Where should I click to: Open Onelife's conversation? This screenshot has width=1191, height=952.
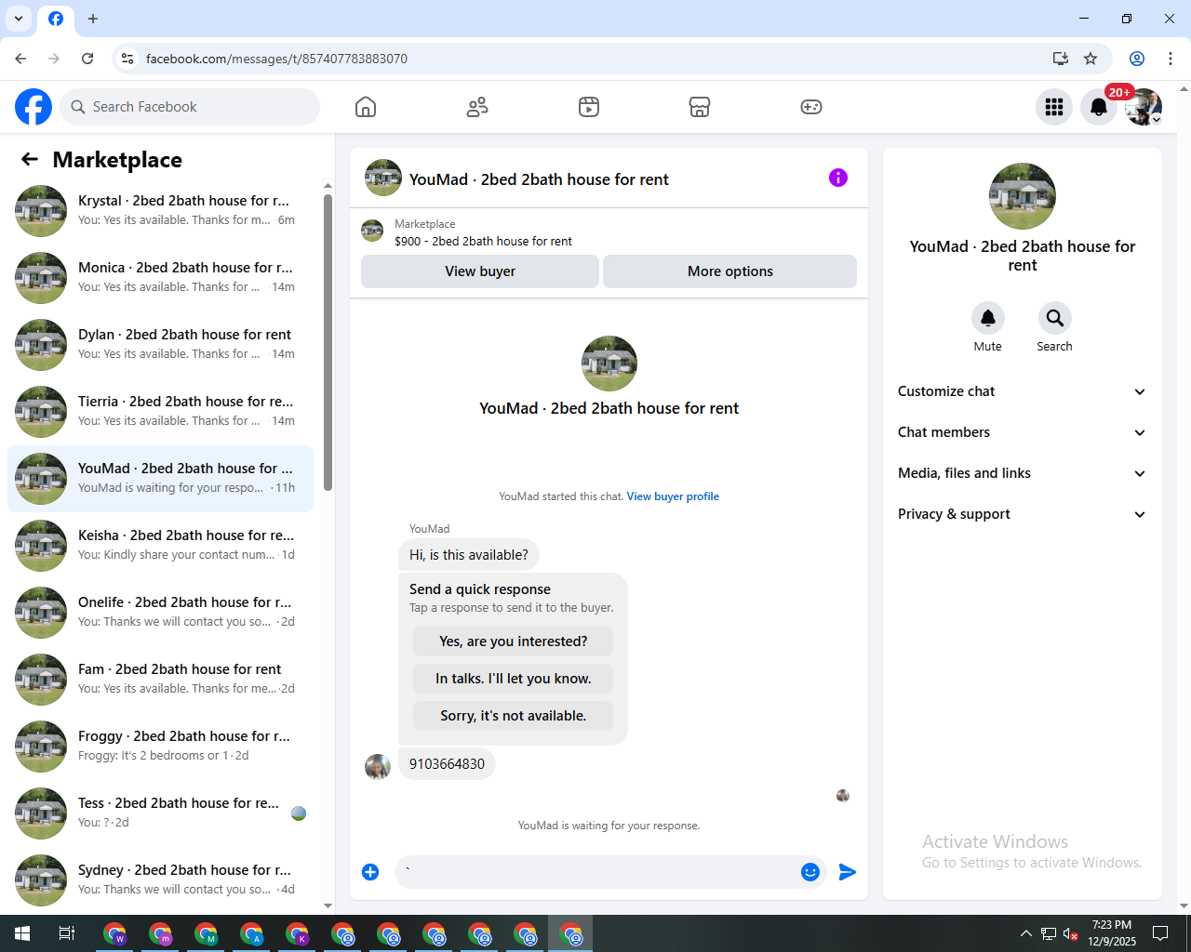(x=160, y=613)
